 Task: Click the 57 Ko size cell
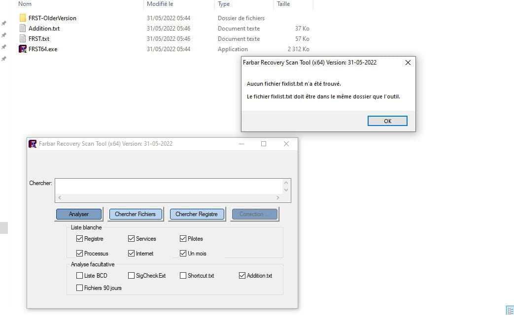(x=302, y=39)
